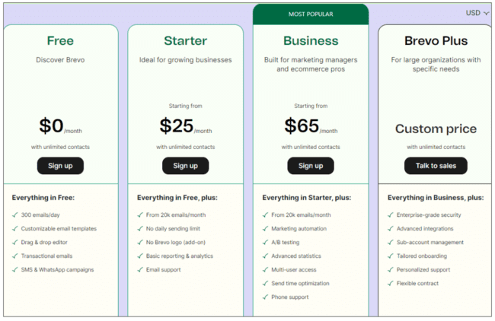Click Sign up under the Free plan
495x321 pixels.
click(x=60, y=166)
